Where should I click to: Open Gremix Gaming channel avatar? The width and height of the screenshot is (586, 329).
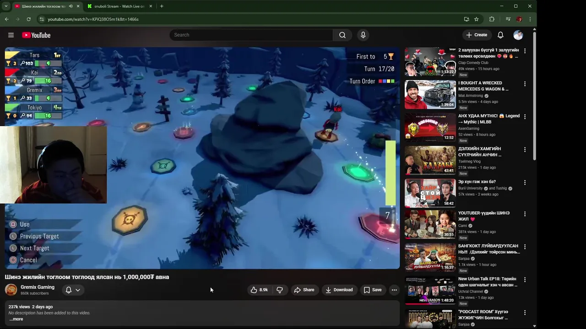click(x=11, y=290)
